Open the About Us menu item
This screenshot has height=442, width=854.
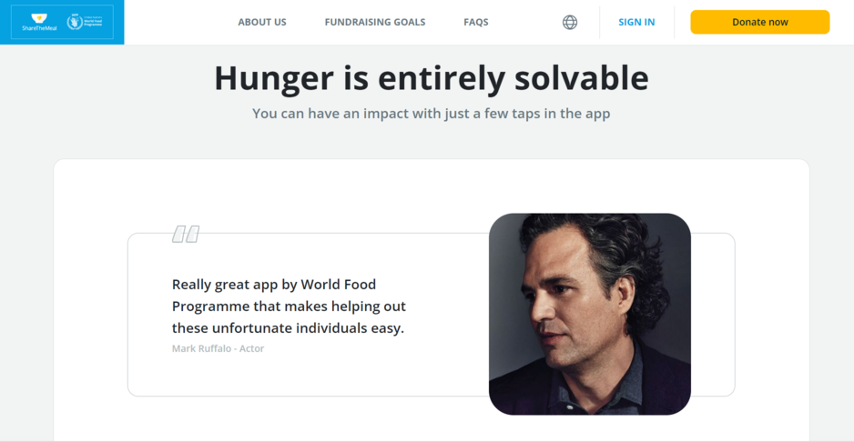262,23
